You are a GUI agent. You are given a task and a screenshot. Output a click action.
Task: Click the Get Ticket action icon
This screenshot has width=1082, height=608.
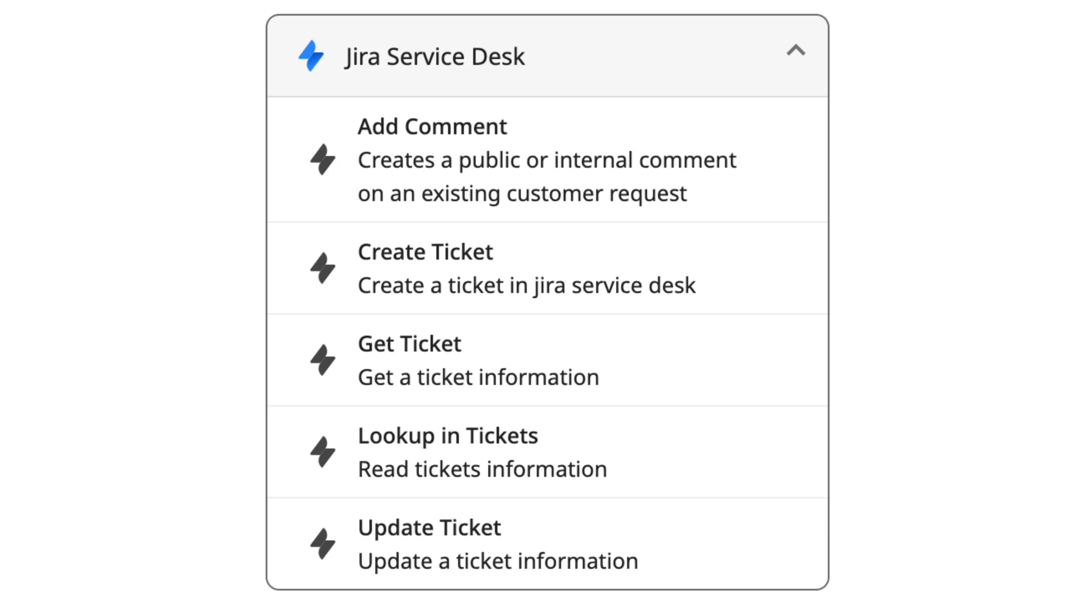coord(322,360)
